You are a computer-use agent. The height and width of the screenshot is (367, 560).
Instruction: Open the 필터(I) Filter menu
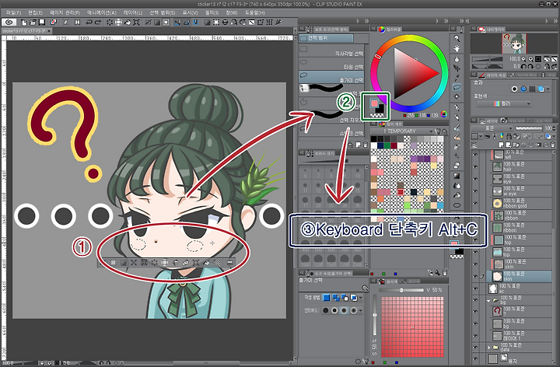(x=212, y=12)
